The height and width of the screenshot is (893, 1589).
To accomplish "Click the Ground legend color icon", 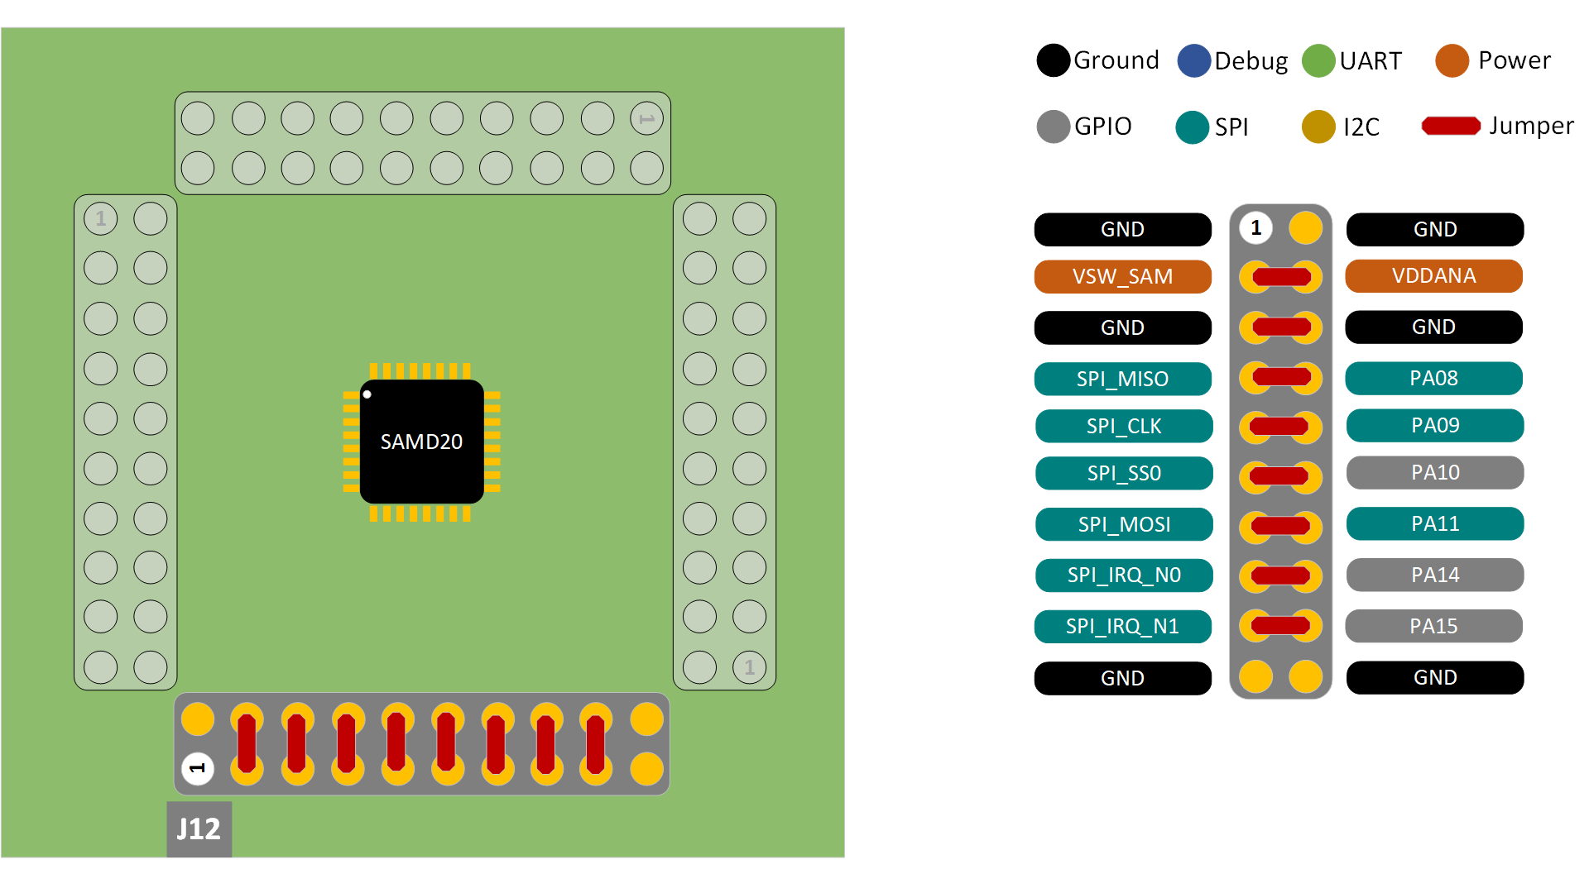I will click(1052, 60).
